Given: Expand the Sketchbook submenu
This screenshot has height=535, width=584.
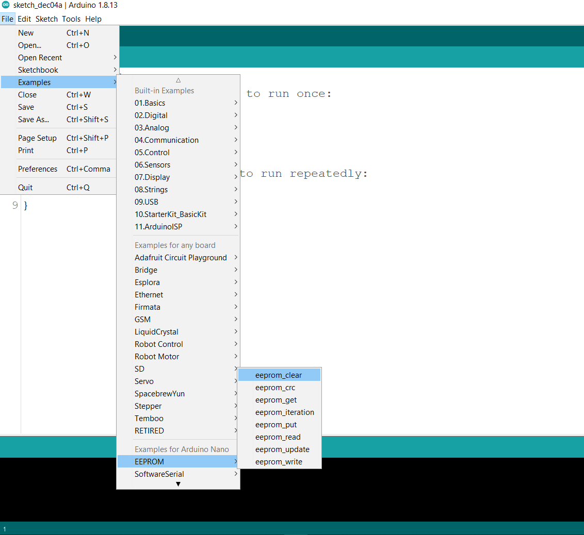Looking at the screenshot, I should point(59,70).
